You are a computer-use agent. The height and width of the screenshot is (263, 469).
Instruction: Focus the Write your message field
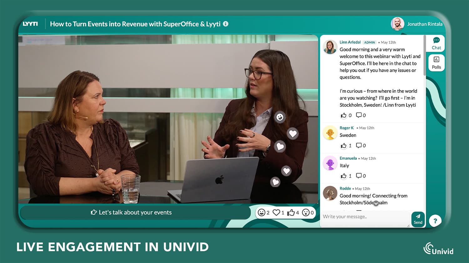click(365, 219)
